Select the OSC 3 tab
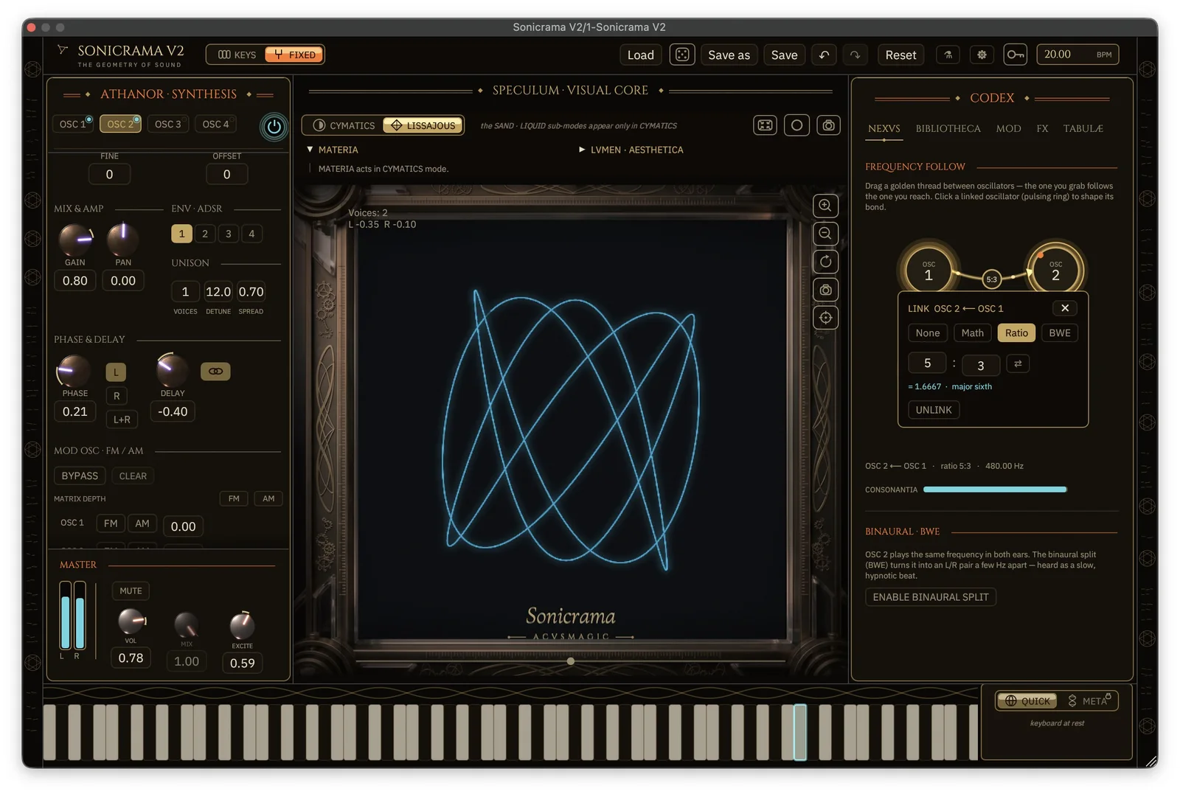The image size is (1180, 794). pos(168,124)
